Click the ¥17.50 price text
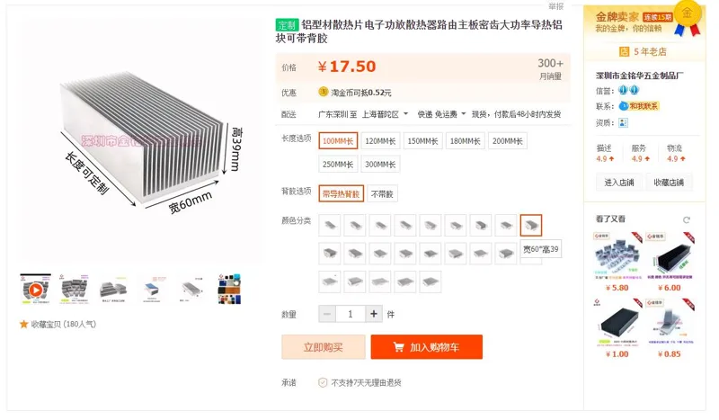 [x=347, y=67]
